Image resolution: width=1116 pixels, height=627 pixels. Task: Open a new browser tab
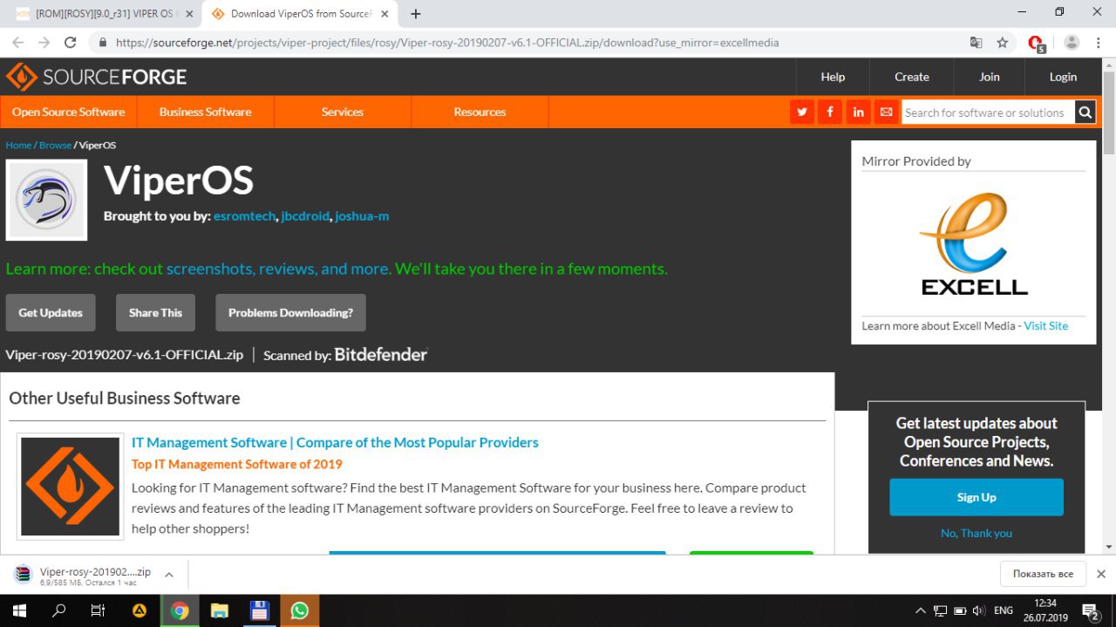coord(416,14)
